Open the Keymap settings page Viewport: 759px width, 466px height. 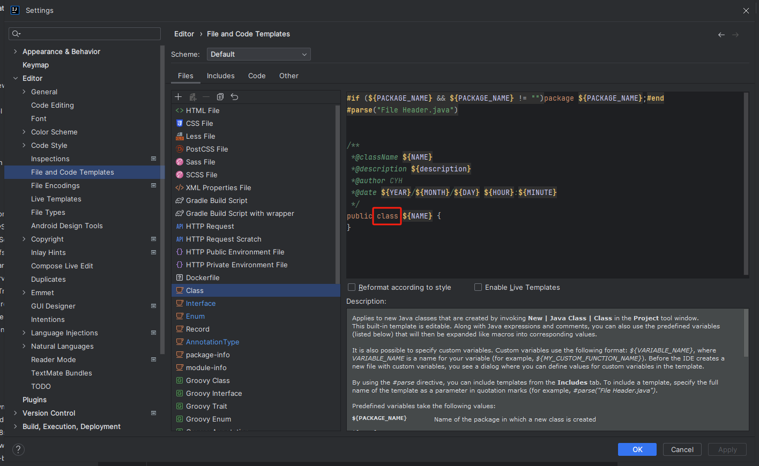tap(35, 65)
